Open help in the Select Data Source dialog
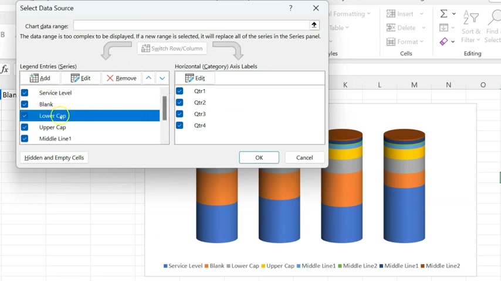The image size is (501, 281). coord(290,8)
